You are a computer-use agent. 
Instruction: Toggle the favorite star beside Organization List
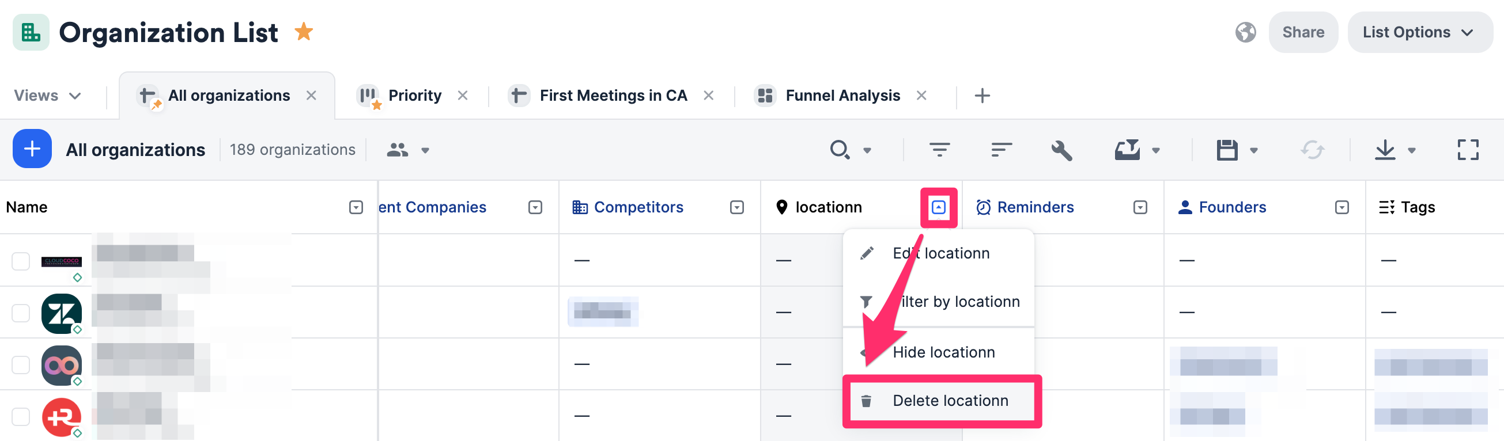click(x=304, y=32)
